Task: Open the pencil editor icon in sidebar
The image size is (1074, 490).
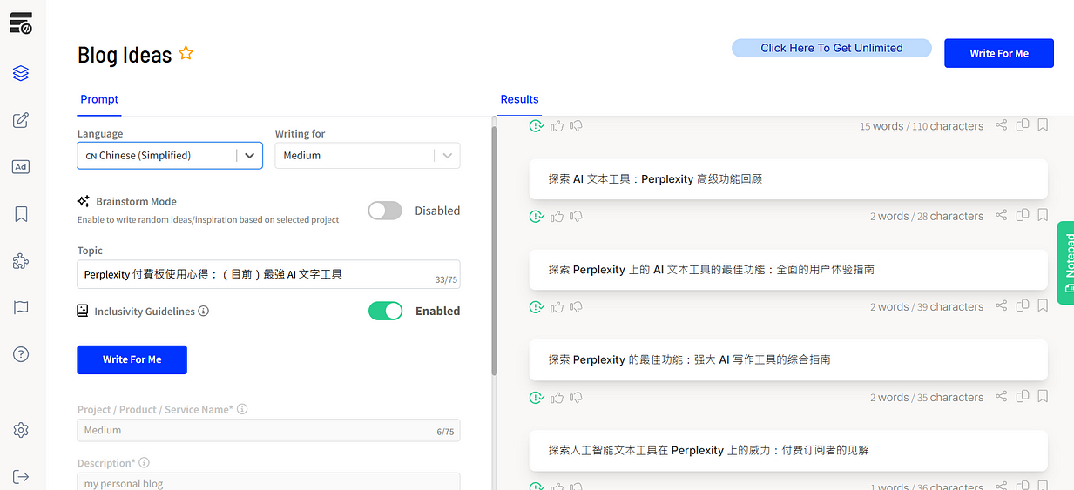Action: 21,120
